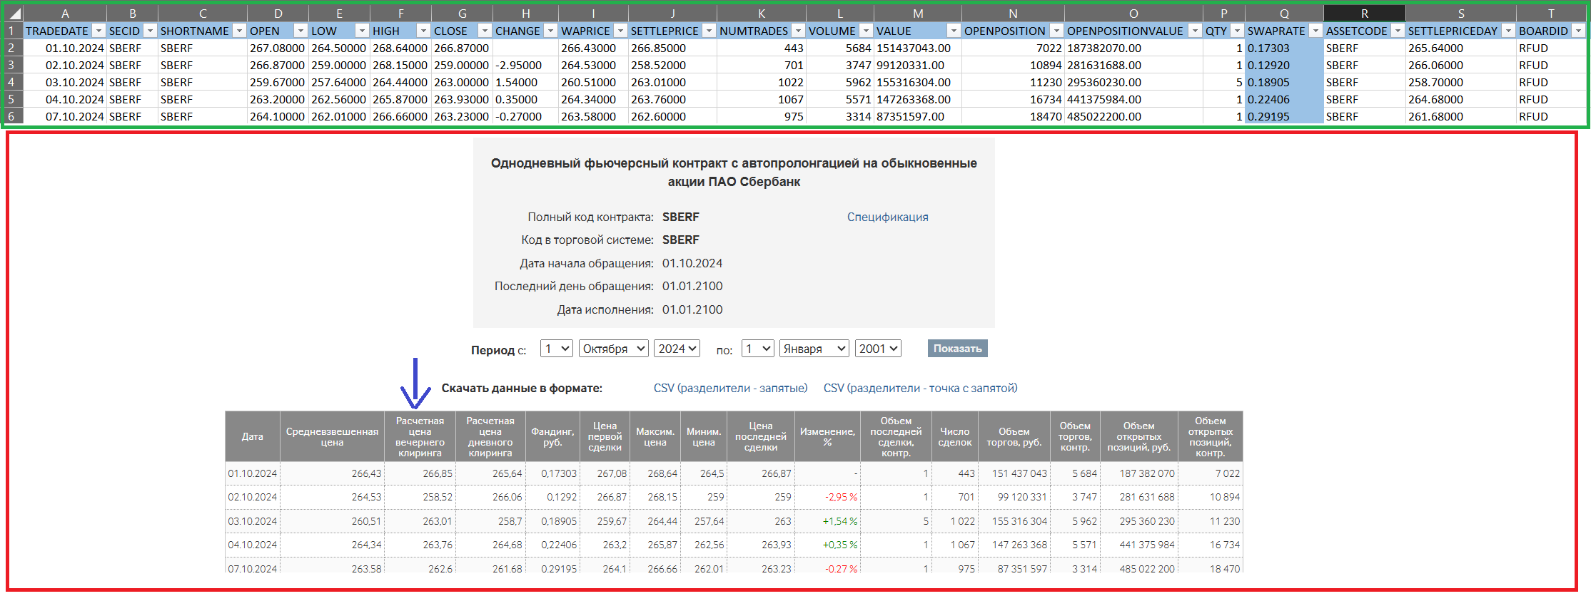Open the TRADEDATE column filter dropdown
Screen dimensions: 1591x596
pyautogui.click(x=99, y=31)
